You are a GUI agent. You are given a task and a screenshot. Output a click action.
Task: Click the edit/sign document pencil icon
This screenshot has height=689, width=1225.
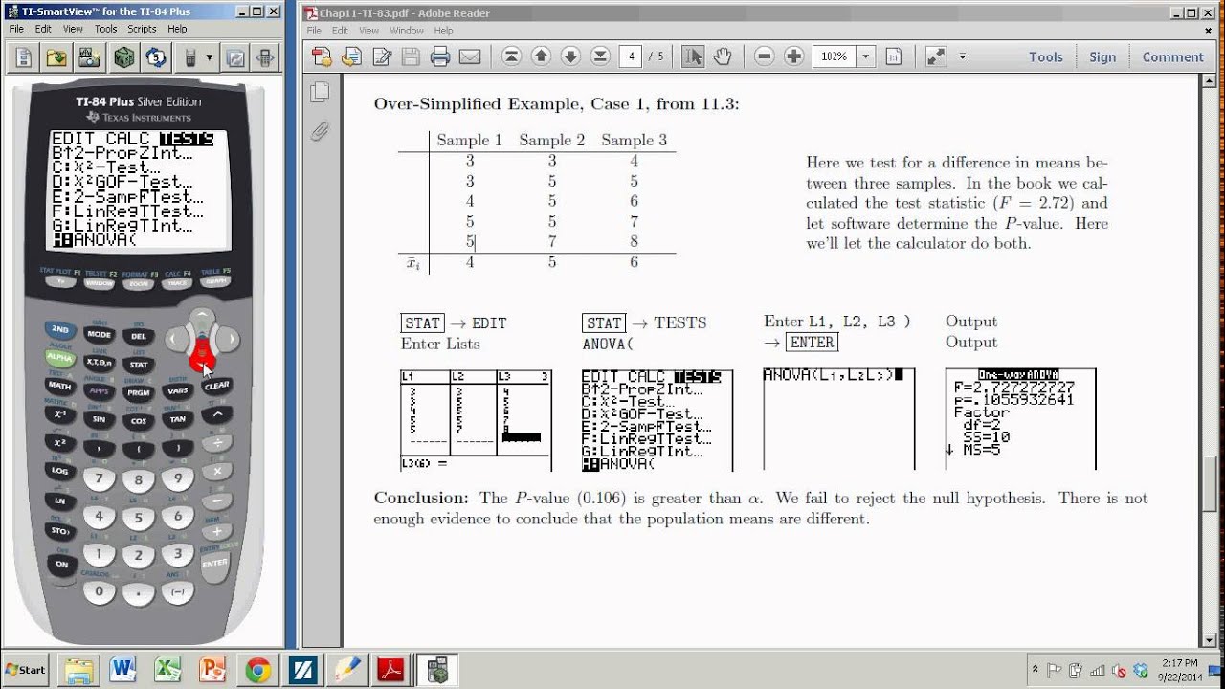pyautogui.click(x=381, y=56)
